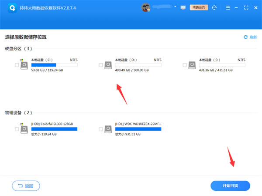Click the 续费会员 renew membership button
This screenshot has width=262, height=196.
click(198, 7)
